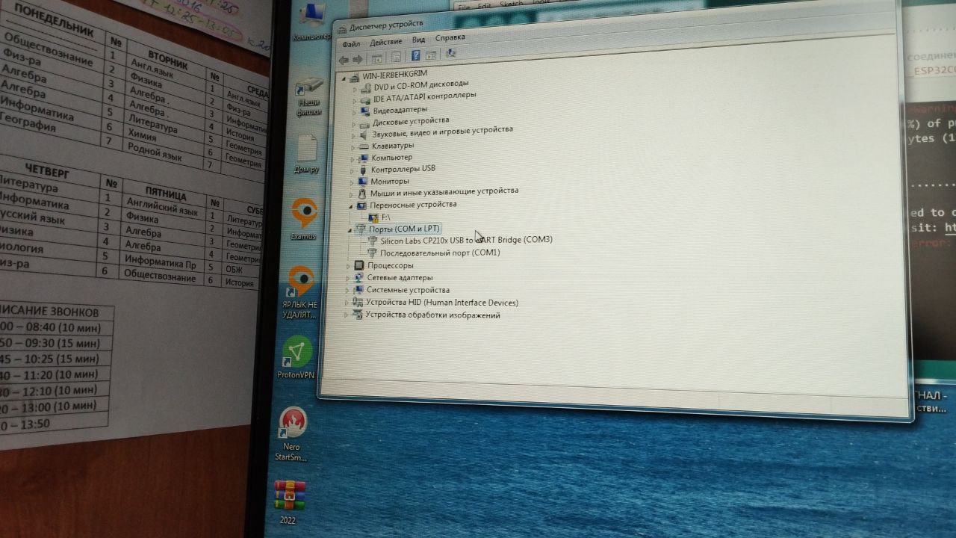Expand IDE ATA/ATAPI контроллеры

click(x=356, y=100)
